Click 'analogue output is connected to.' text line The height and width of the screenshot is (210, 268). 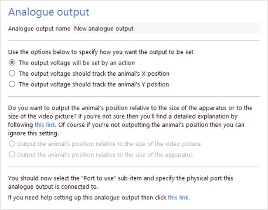tap(53, 187)
